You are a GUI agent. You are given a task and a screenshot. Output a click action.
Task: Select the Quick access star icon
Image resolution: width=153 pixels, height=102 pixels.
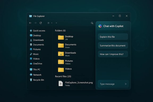[31, 31]
